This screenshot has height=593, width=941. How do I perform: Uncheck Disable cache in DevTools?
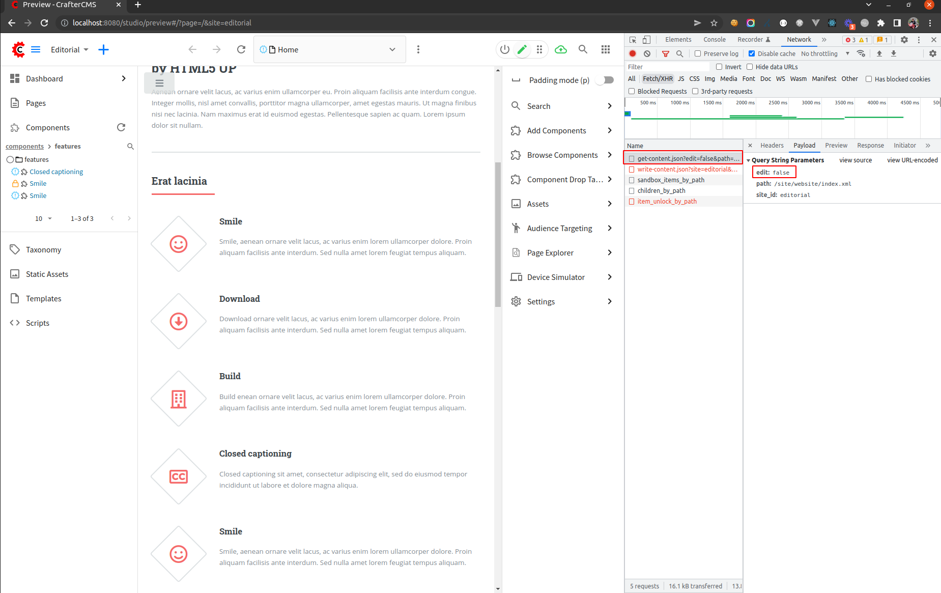[752, 53]
